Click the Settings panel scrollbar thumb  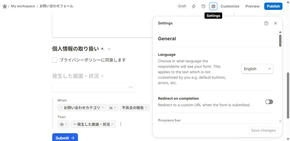coord(280,41)
